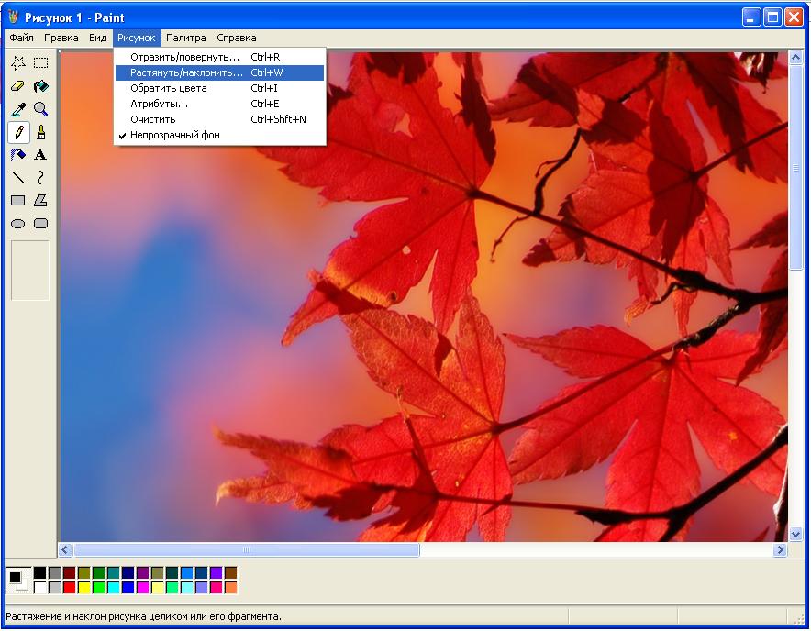Screen dimensions: 811x631
Task: Select the Airbrush spray tool
Action: 17,155
